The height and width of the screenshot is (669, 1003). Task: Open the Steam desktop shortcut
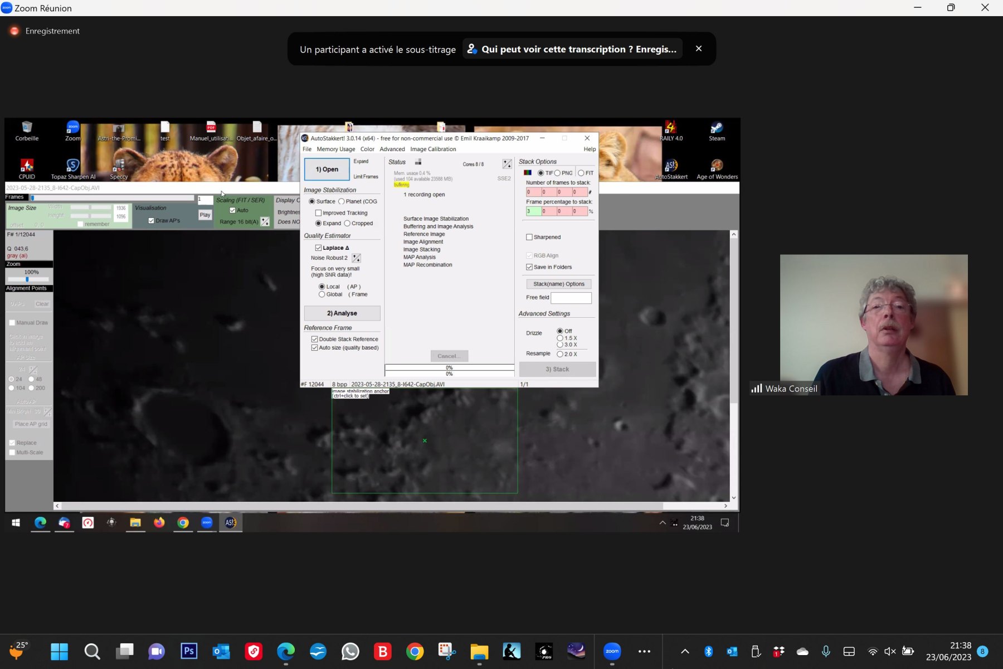717,132
